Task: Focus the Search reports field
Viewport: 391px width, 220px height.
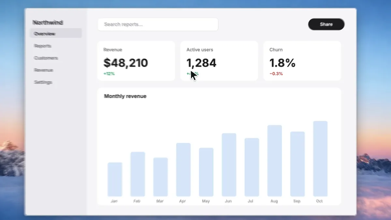Action: [x=158, y=24]
